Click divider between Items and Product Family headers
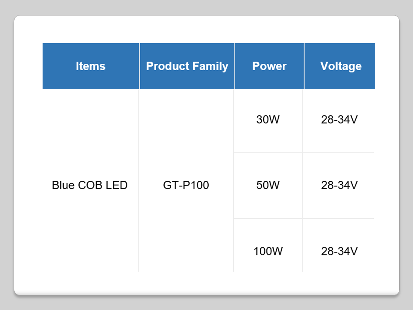 pos(140,66)
